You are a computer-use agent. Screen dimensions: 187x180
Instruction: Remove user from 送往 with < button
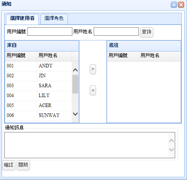pyautogui.click(x=93, y=90)
